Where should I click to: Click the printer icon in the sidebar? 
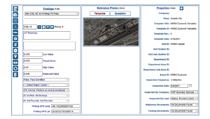coord(15,63)
